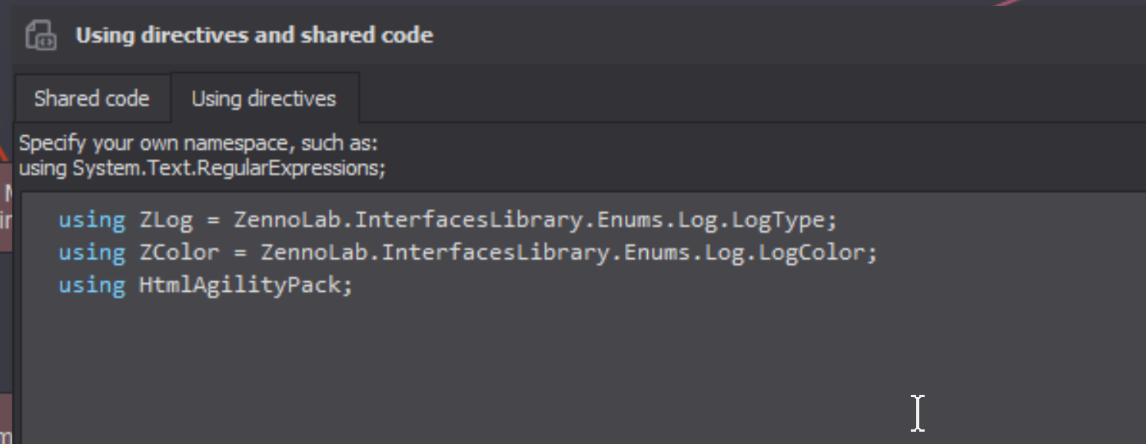This screenshot has height=444, width=1146.
Task: Click the shared code window icon in title bar
Action: [41, 35]
